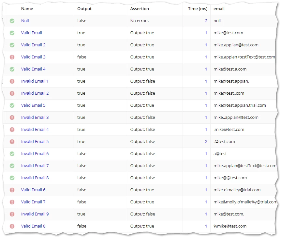
Task: Open the Invalid Email 6 test case
Action: (35, 154)
